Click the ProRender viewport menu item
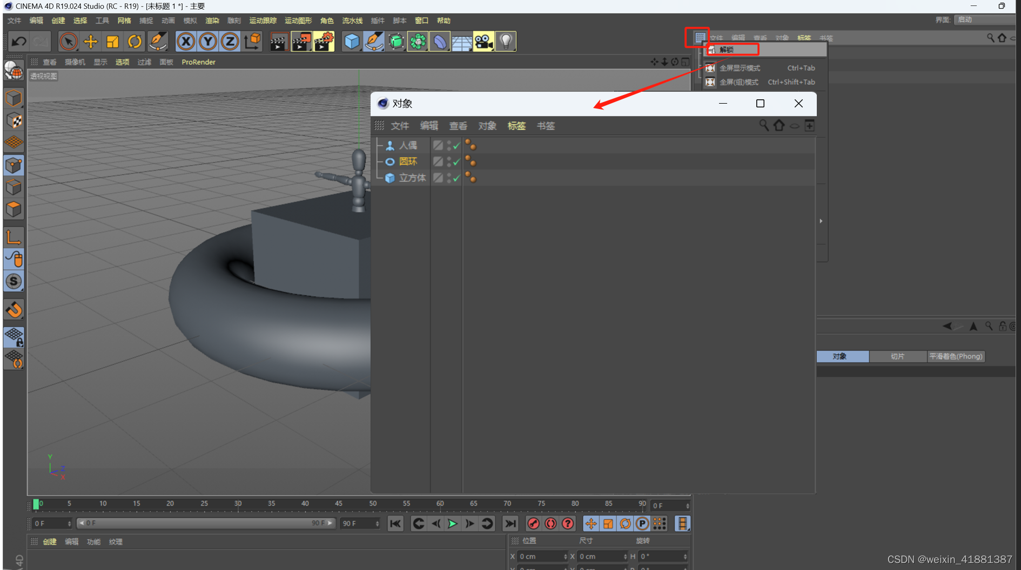The image size is (1021, 570). pyautogui.click(x=198, y=62)
